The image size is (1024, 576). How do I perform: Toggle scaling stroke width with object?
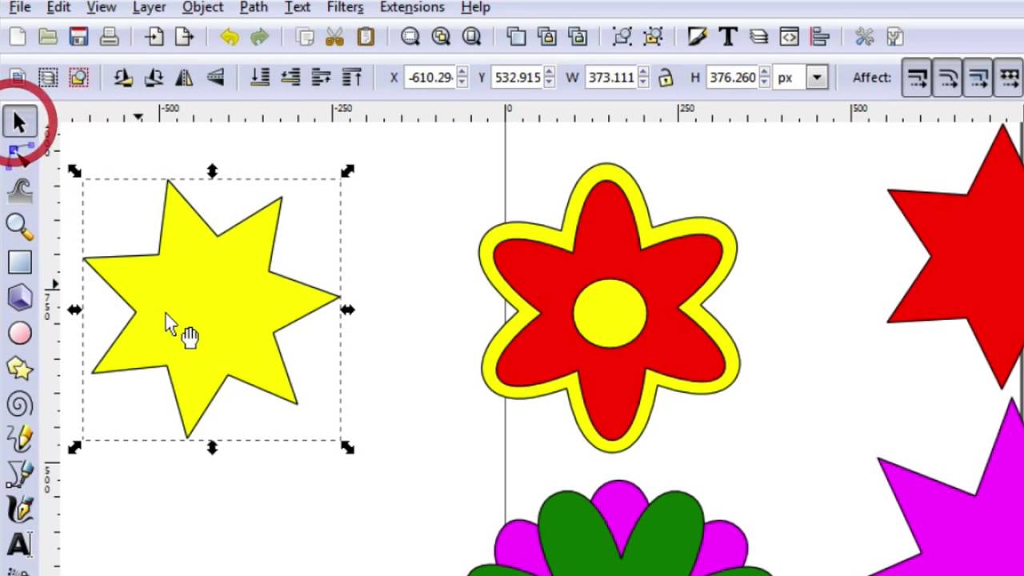(x=917, y=78)
